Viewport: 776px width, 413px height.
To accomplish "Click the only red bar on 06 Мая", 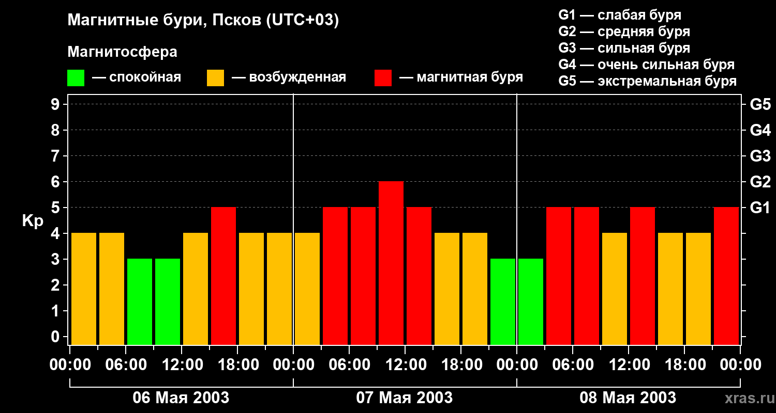I will click(x=223, y=276).
